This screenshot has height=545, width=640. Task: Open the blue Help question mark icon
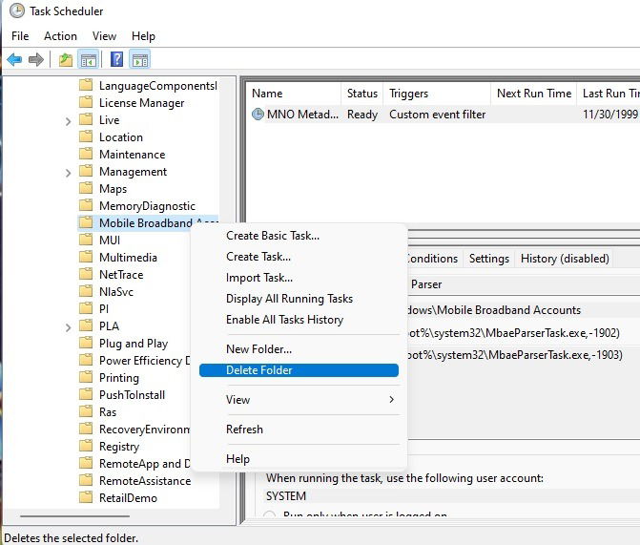(116, 59)
